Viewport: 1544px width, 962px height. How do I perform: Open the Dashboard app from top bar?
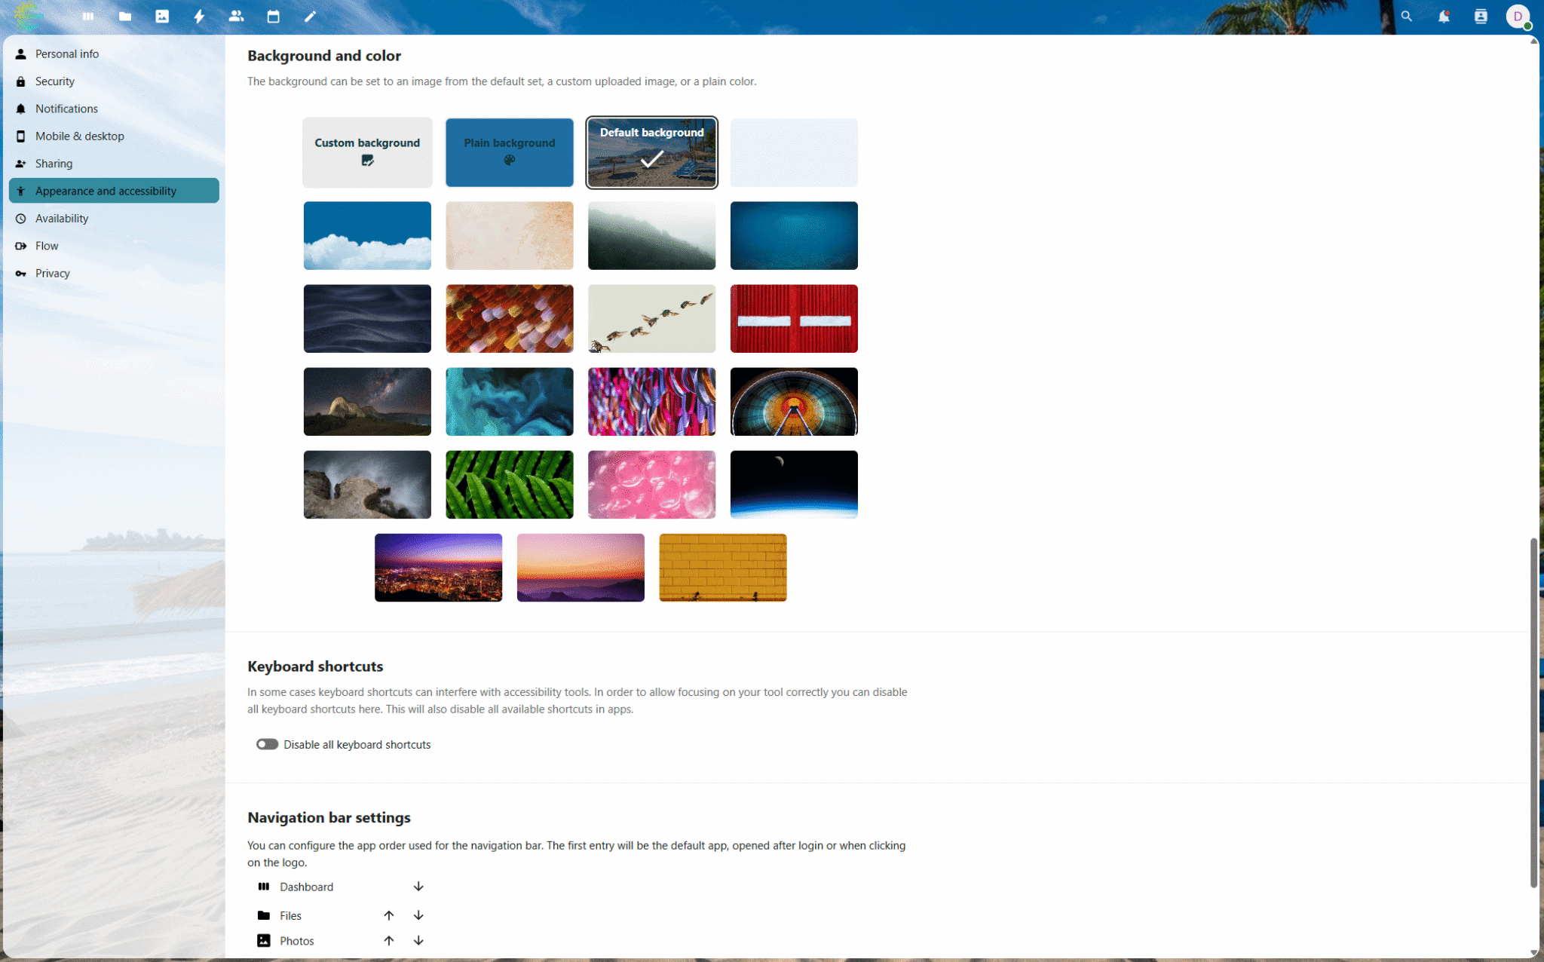pyautogui.click(x=88, y=16)
